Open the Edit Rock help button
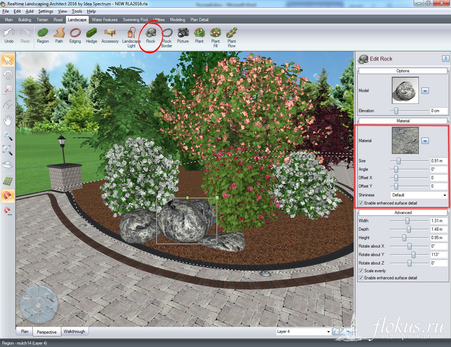Image resolution: width=451 pixels, height=347 pixels. [445, 59]
